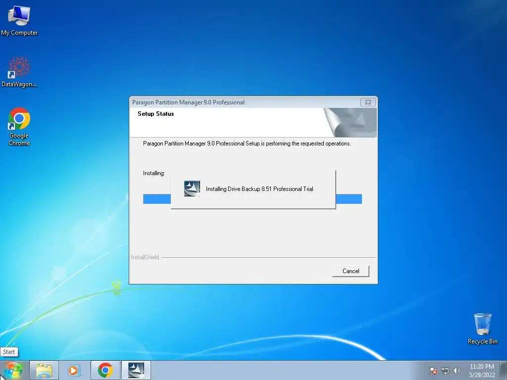This screenshot has width=507, height=380.
Task: Click the Show Desktop strip on the taskbar
Action: (x=504, y=370)
